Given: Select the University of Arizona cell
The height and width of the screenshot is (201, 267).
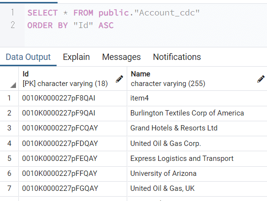Looking at the screenshot, I should coord(197,173).
